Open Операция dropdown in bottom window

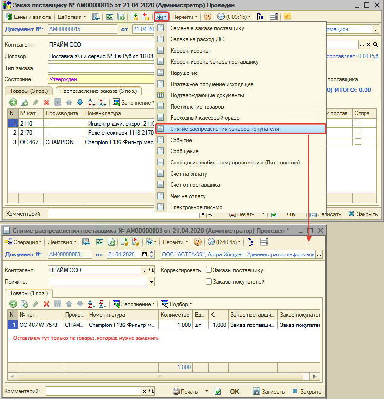pos(23,242)
